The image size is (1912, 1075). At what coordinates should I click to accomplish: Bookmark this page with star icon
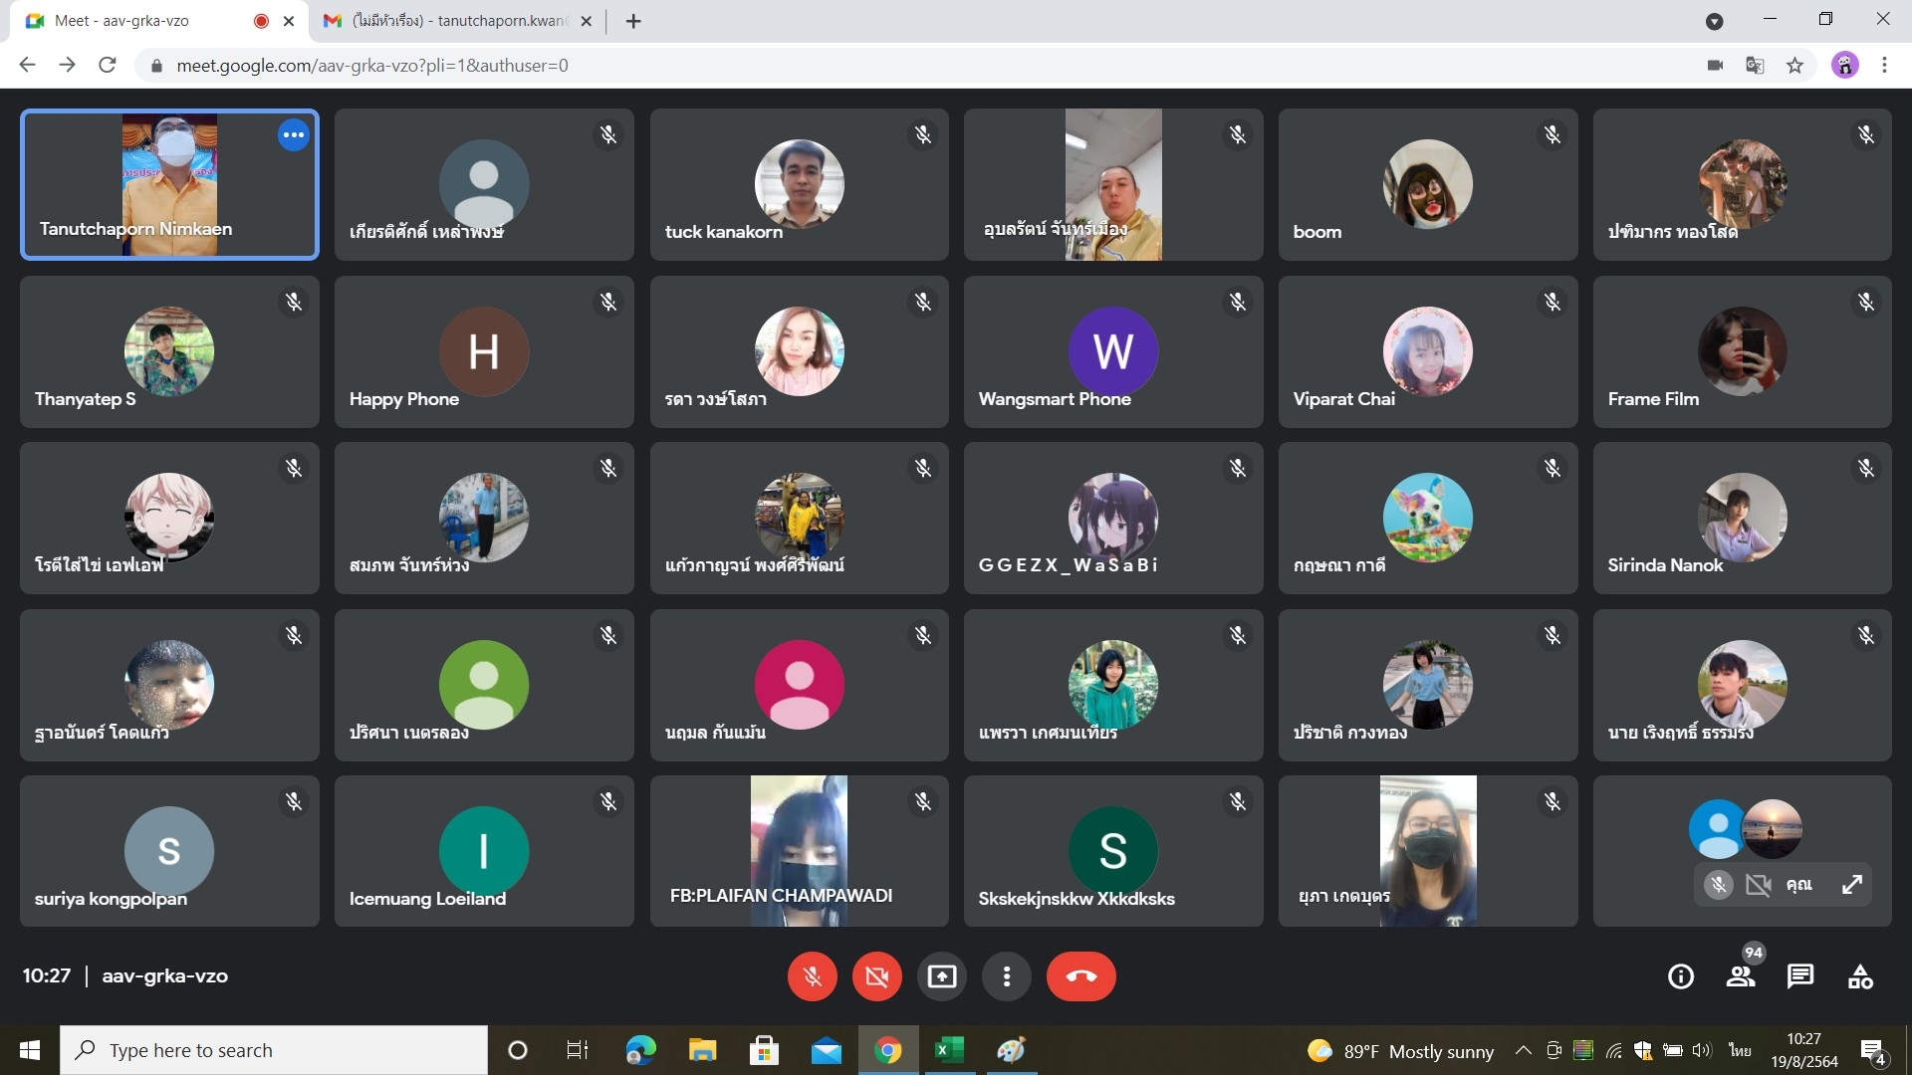(x=1794, y=66)
